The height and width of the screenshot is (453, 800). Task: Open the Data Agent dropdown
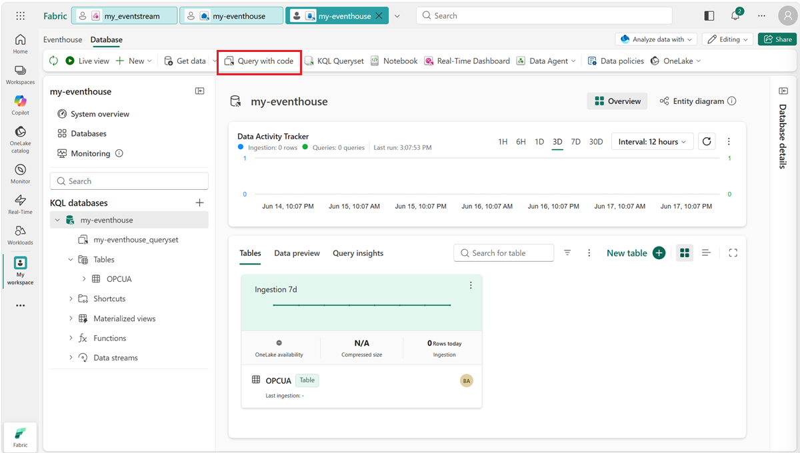[x=547, y=61]
